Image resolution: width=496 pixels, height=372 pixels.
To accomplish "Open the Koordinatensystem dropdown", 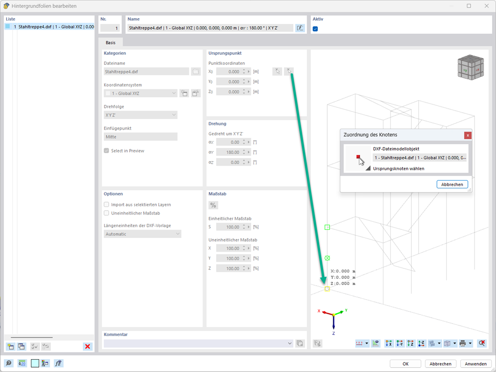I will pyautogui.click(x=140, y=93).
